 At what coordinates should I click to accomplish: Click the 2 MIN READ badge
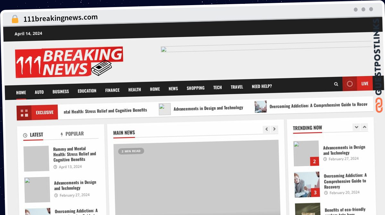131,151
